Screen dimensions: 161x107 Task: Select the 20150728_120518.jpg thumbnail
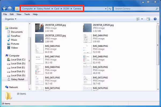point(39,28)
